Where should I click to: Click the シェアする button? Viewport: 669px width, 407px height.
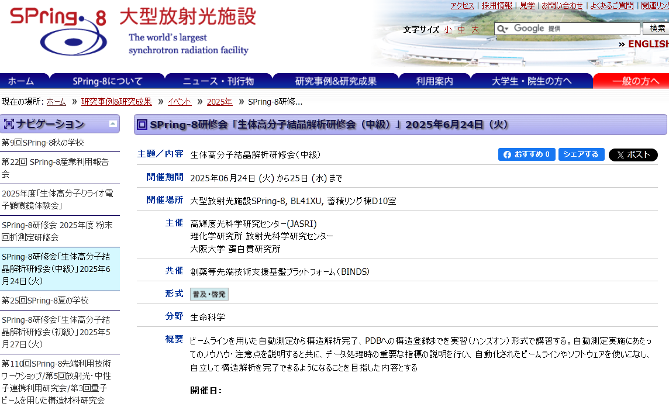tap(581, 154)
